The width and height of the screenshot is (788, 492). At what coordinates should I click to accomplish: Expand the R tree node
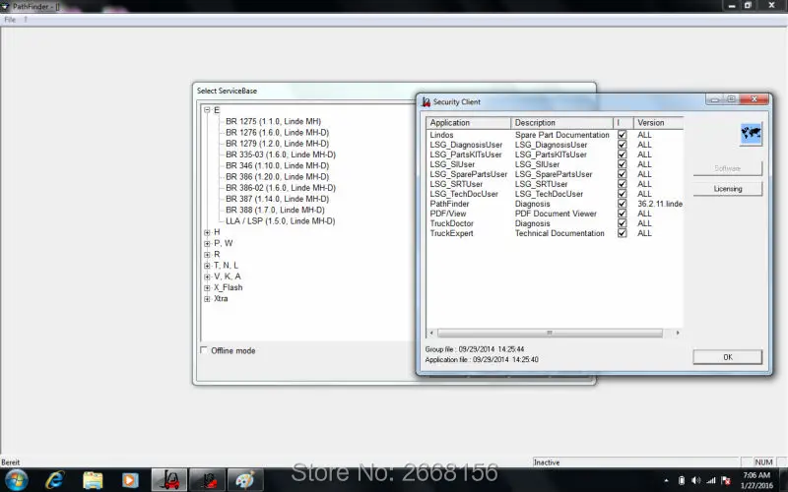pos(207,255)
